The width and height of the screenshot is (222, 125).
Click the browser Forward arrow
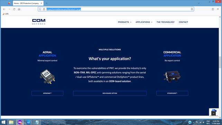pos(9,9)
